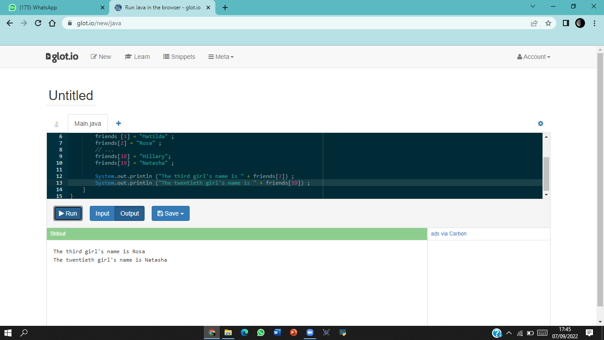Reload the page in browser
This screenshot has width=604, height=340.
[38, 23]
